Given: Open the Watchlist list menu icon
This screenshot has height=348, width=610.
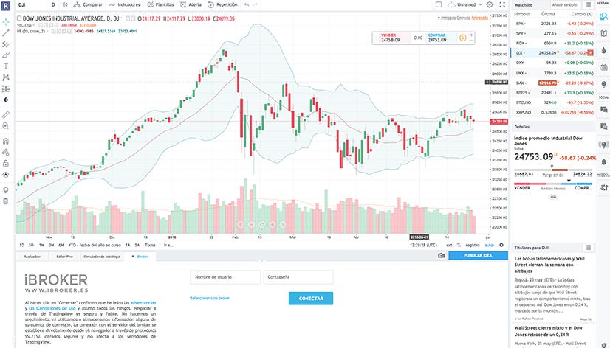Looking at the screenshot, I should (588, 4).
